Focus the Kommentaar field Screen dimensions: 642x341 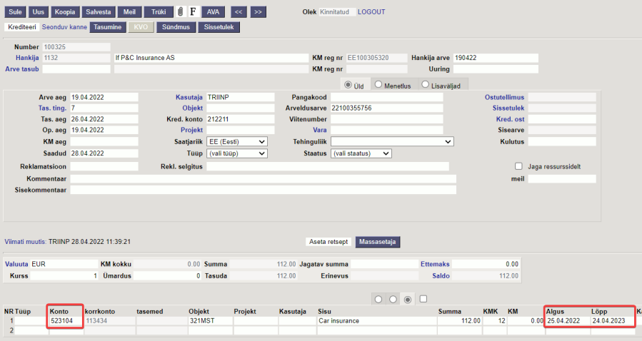(x=264, y=178)
